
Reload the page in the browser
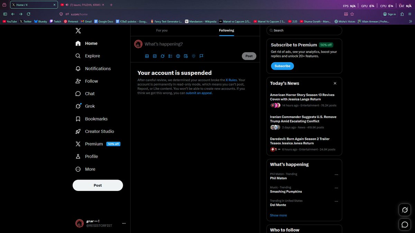(28, 14)
